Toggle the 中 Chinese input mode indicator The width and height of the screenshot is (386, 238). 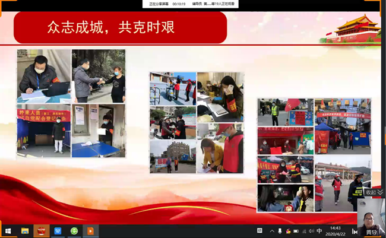coord(319,231)
